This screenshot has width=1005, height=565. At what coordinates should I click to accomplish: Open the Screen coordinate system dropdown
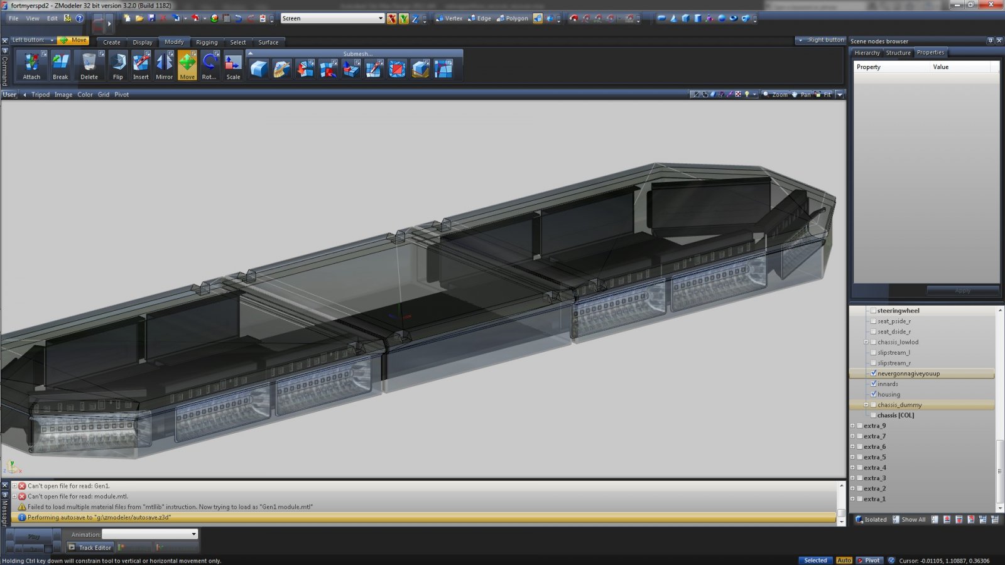(x=380, y=18)
